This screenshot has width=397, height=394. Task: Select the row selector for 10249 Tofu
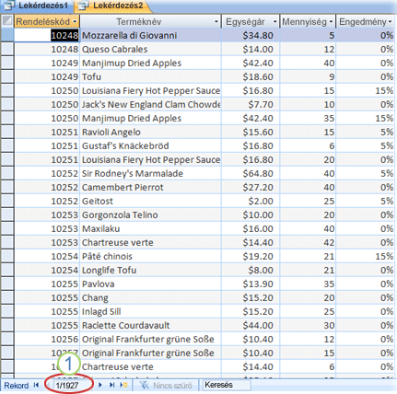(7, 76)
